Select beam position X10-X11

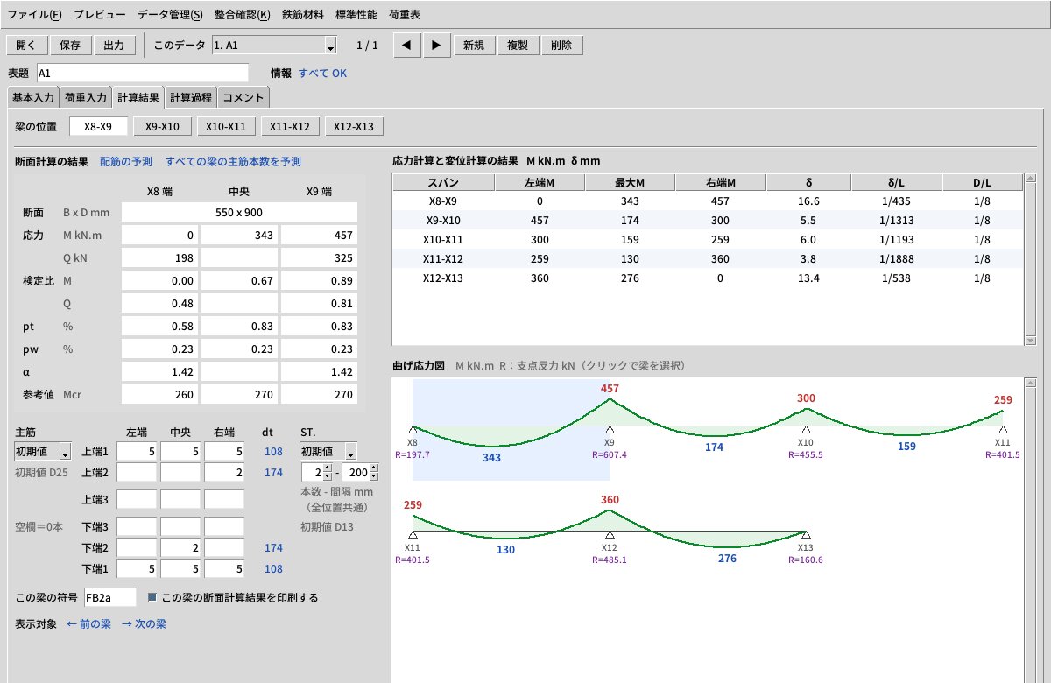coord(226,127)
